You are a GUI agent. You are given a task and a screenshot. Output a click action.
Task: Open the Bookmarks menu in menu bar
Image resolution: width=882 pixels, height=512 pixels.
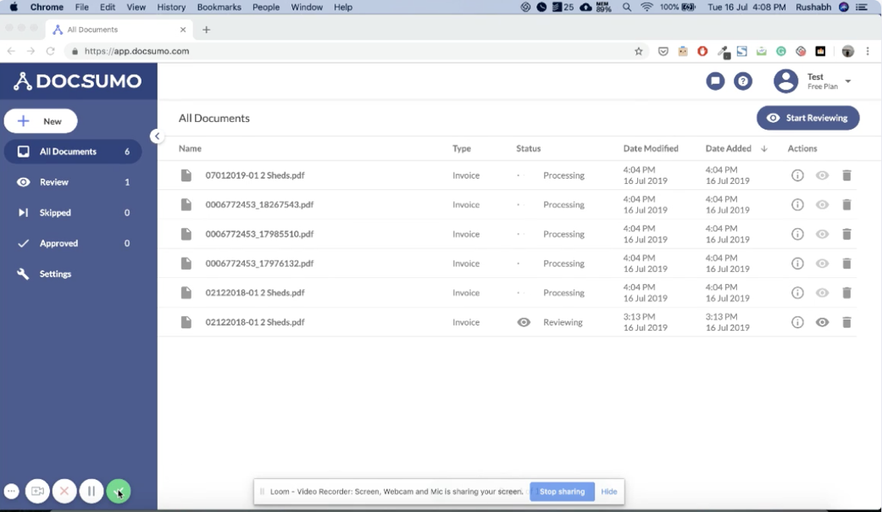coord(219,8)
